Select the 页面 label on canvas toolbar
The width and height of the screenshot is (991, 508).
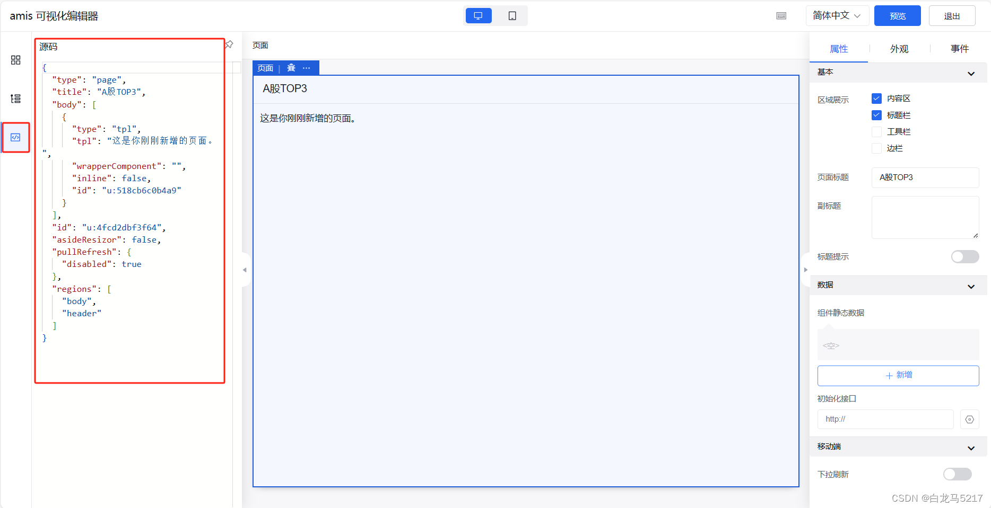(265, 68)
